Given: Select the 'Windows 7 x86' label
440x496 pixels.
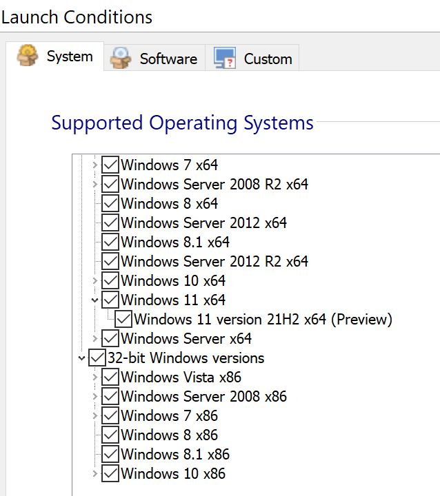Looking at the screenshot, I should [x=170, y=415].
